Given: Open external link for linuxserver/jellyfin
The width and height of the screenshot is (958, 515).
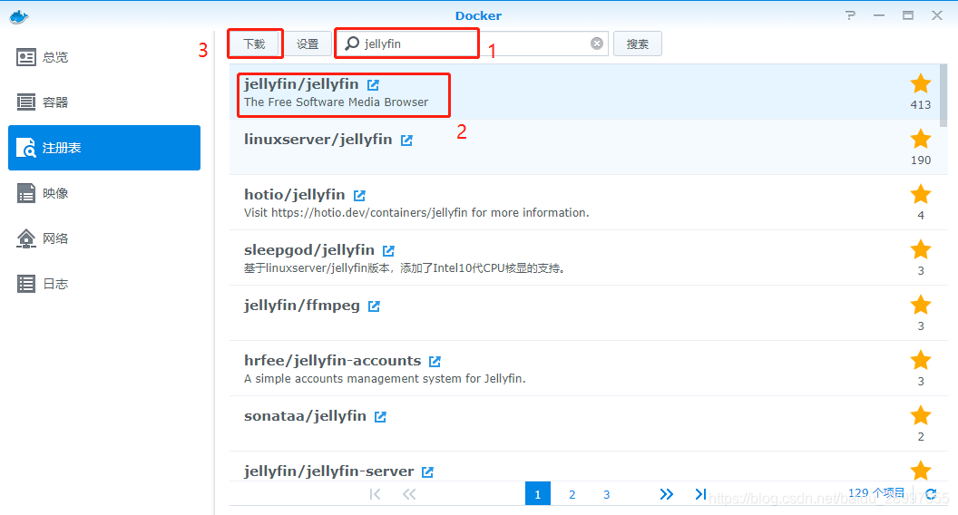Looking at the screenshot, I should point(407,141).
